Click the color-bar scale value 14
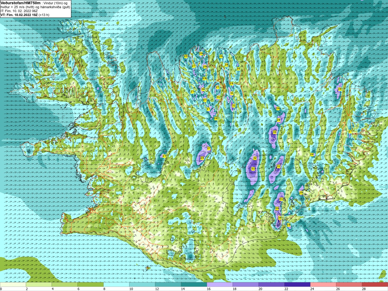 point(183,289)
